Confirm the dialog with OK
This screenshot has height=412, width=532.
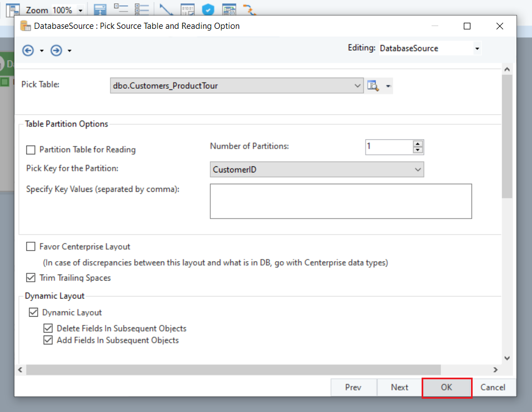pos(447,387)
